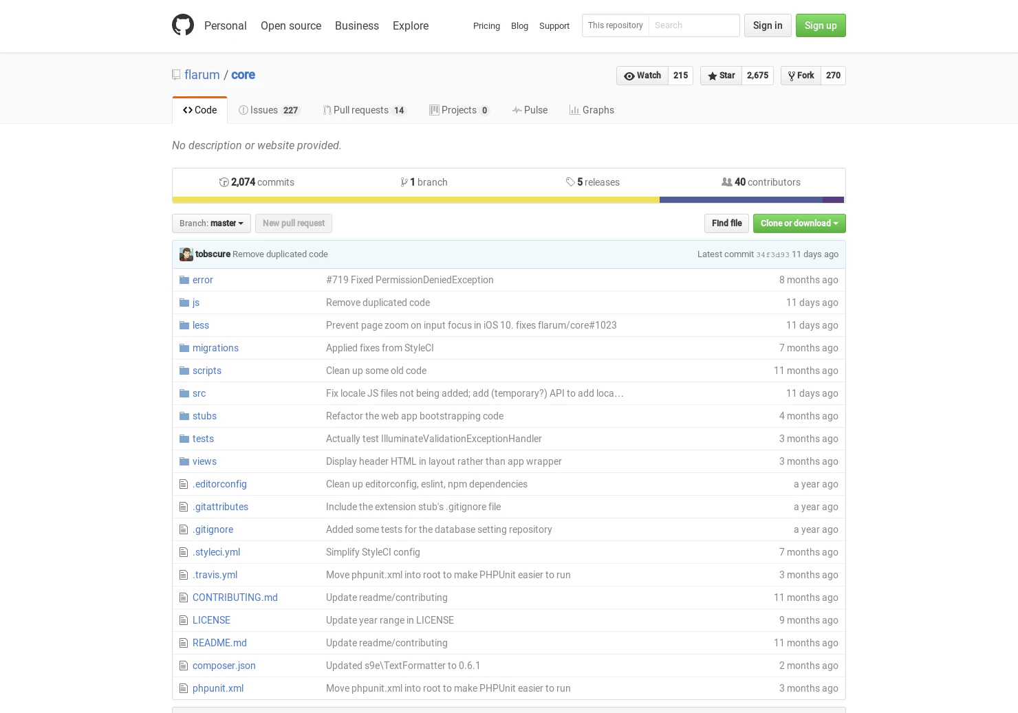1018x713 pixels.
Task: Click the folder icon for tests
Action: [x=184, y=439]
